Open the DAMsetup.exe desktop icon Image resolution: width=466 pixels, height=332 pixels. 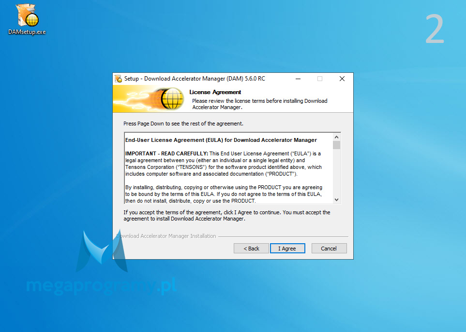(27, 19)
